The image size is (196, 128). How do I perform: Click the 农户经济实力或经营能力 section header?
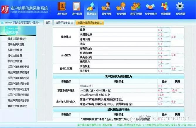[x=118, y=76]
